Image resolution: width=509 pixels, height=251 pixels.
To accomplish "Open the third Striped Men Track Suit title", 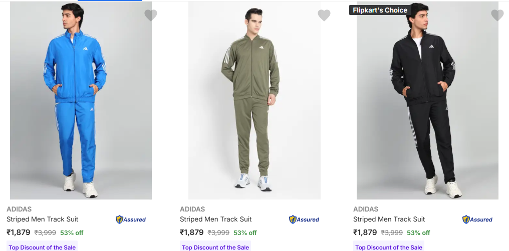I will click(x=389, y=219).
